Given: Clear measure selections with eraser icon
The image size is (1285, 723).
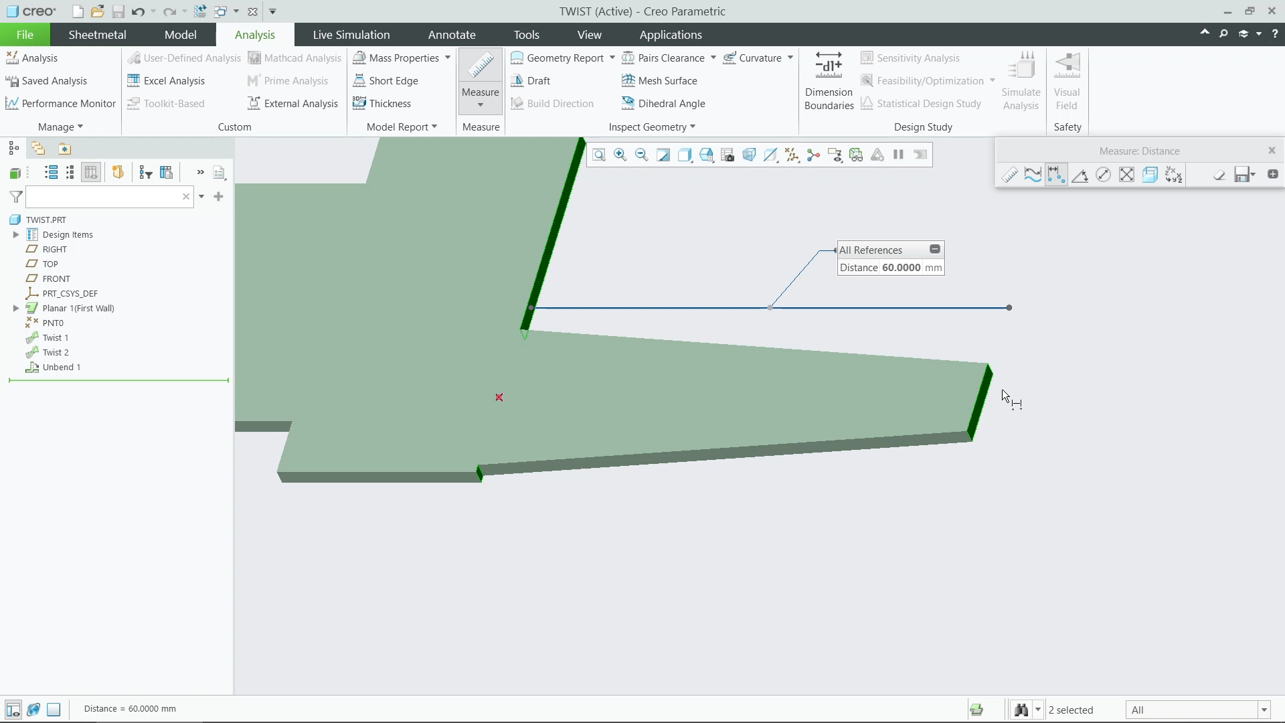Looking at the screenshot, I should [1219, 175].
